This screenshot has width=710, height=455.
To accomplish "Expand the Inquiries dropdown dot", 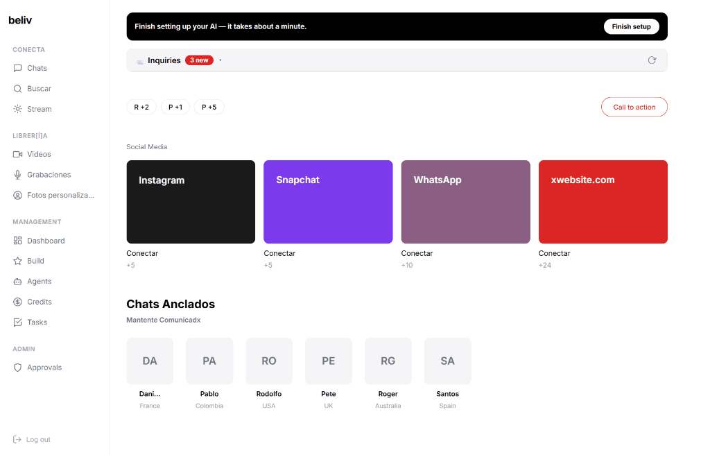I will pyautogui.click(x=220, y=60).
